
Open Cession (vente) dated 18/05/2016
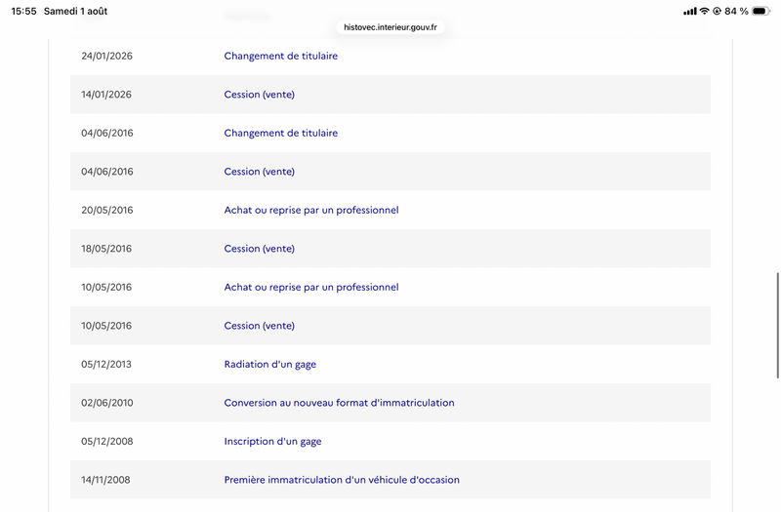tap(259, 249)
